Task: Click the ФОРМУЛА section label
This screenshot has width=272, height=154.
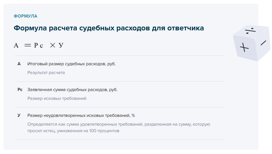Action: pos(25,16)
